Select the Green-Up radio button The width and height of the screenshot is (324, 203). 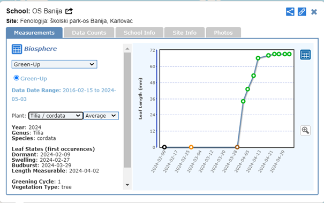[x=16, y=78]
